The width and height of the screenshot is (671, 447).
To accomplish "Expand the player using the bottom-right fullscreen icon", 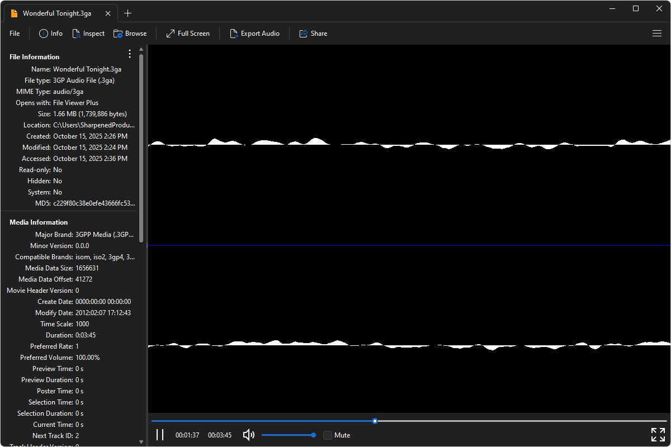I will point(658,435).
